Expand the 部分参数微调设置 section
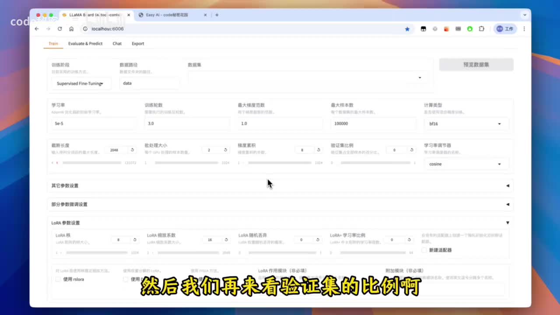Viewport: 560px width, 315px height. [280, 204]
